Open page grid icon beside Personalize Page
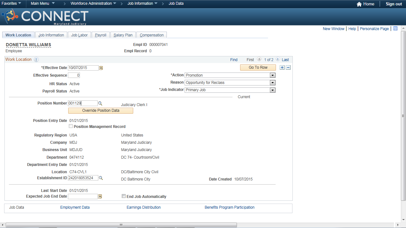Image resolution: width=406 pixels, height=228 pixels. click(x=395, y=28)
